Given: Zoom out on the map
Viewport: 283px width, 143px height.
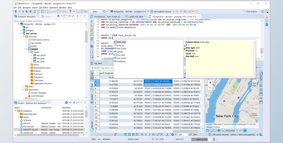Looking at the screenshot, I should coord(210,88).
